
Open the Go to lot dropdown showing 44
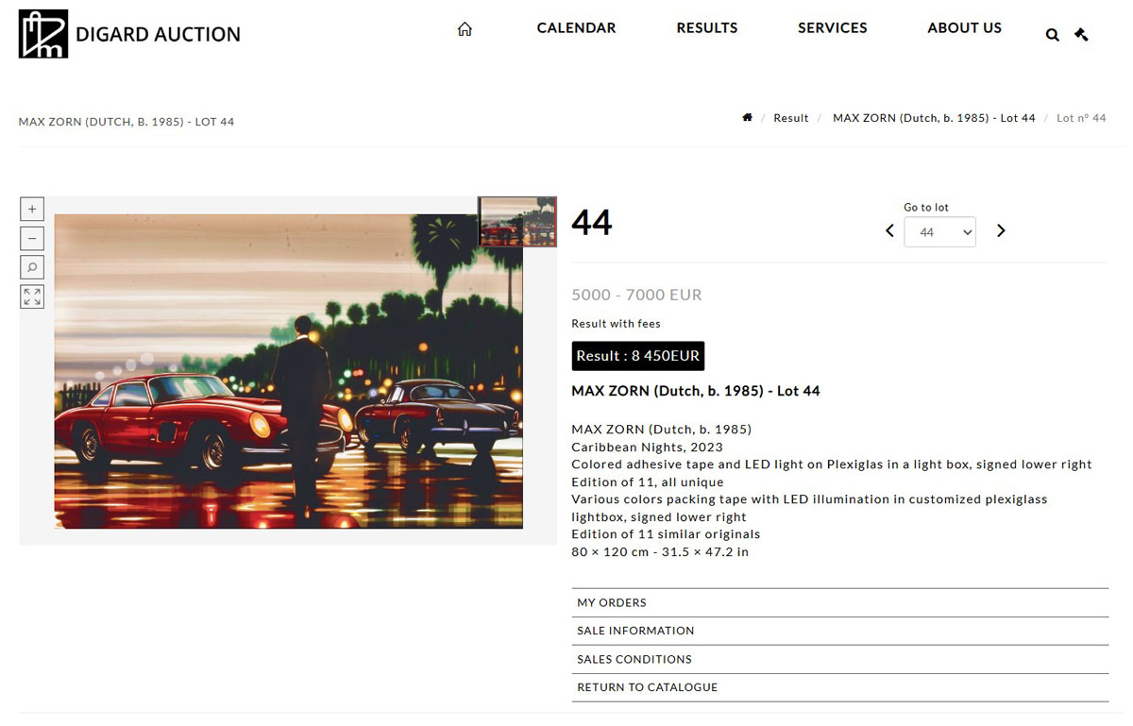939,232
